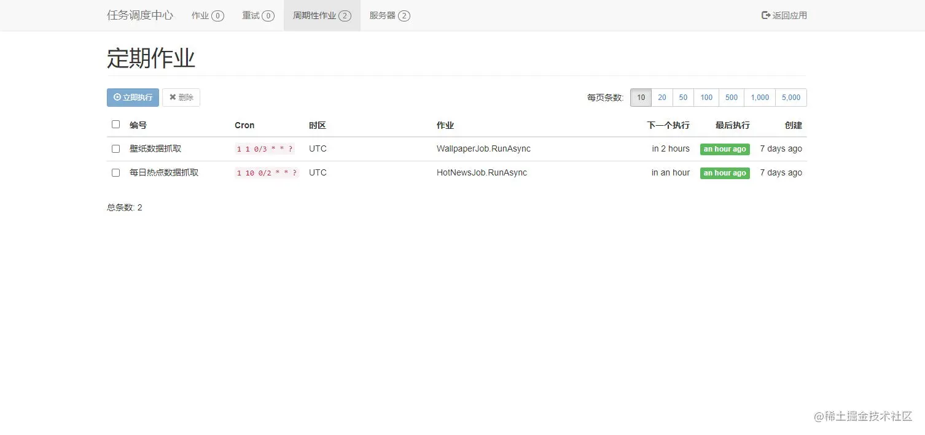925x435 pixels.
Task: Click the cron expression 1 10 0/2 * * ?
Action: pyautogui.click(x=267, y=173)
